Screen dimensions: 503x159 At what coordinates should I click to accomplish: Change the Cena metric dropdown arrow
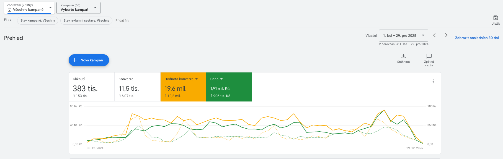pyautogui.click(x=221, y=79)
